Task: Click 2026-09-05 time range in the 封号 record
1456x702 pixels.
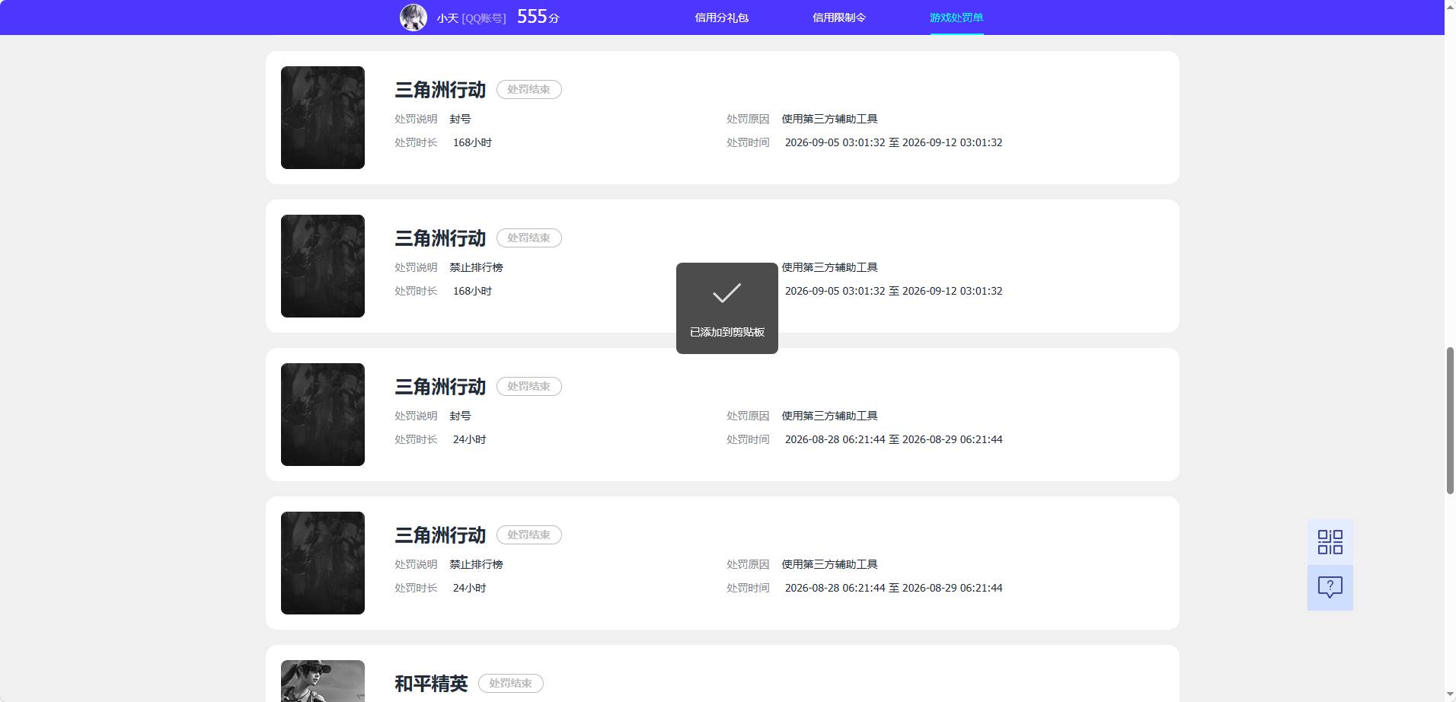Action: tap(893, 142)
